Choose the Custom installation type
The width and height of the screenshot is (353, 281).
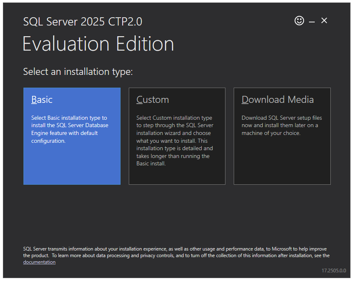click(x=177, y=136)
